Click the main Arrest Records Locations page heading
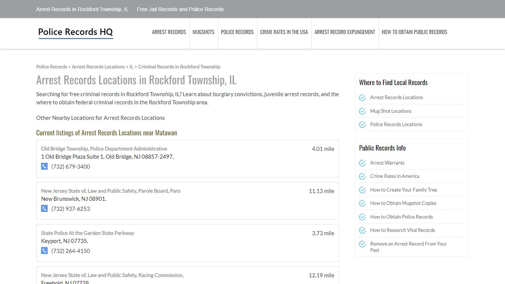 [x=136, y=80]
